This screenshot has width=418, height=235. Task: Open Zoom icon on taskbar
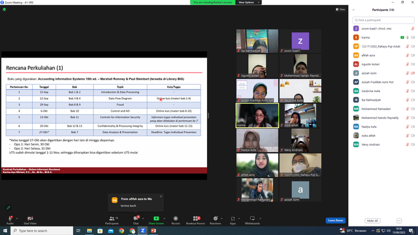(x=142, y=230)
